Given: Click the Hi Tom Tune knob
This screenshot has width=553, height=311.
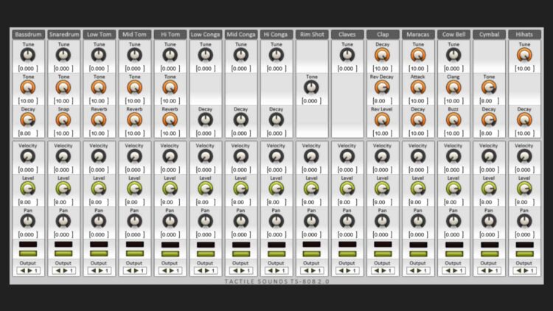Looking at the screenshot, I should (x=170, y=55).
